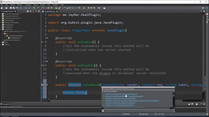
Task: Minimize the Console view
Action: (x=201, y=104)
